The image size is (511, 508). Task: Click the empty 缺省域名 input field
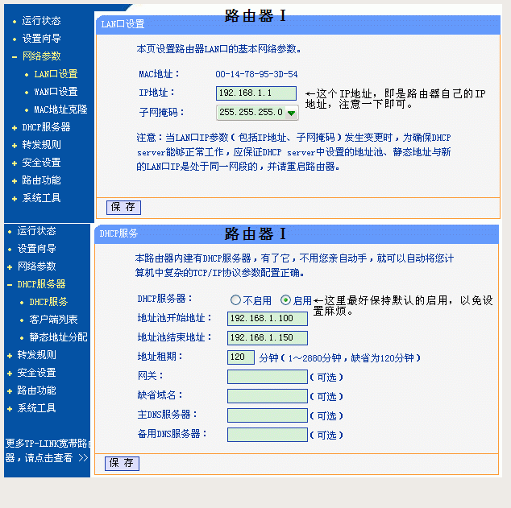pos(268,396)
